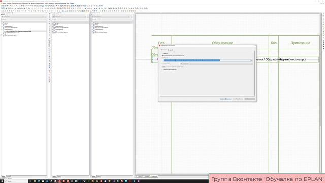Viewport: 325px width, 183px height.
Task: Open filter settings button of the leftmost navigator
Action: [45, 17]
